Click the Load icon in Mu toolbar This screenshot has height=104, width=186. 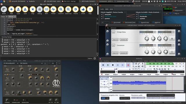[18, 10]
